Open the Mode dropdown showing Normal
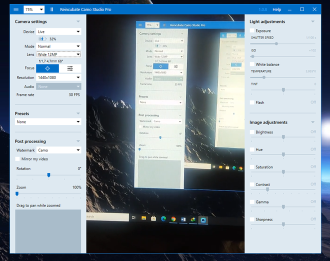 (58, 46)
